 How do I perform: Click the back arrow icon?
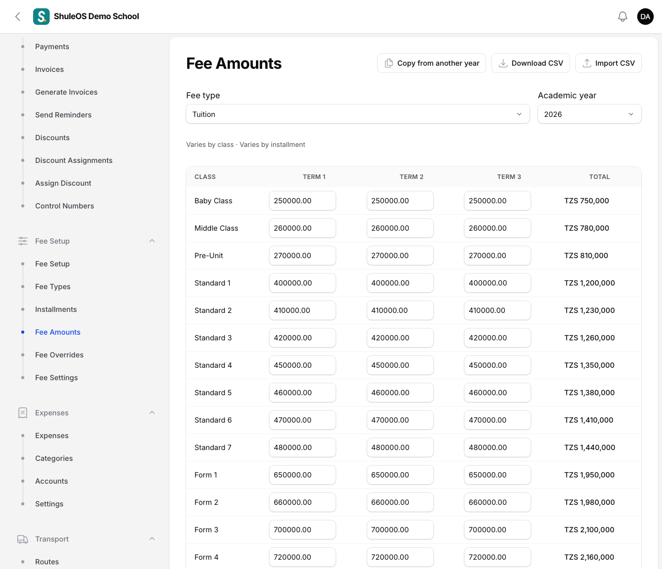(x=18, y=17)
